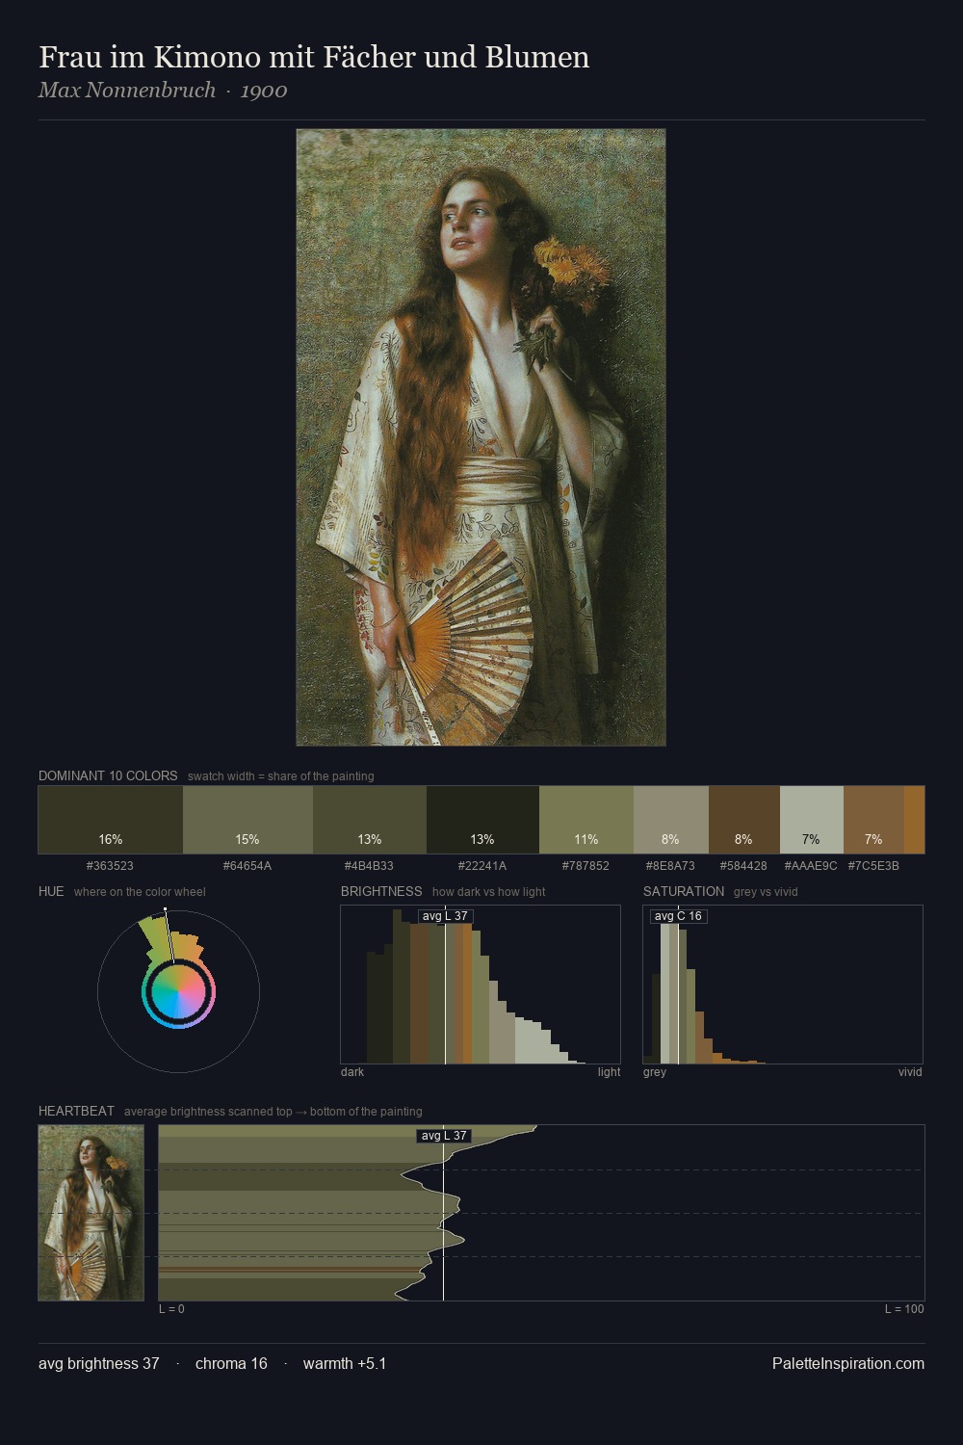Click the avg L 37 label in Heartbeat chart
This screenshot has width=963, height=1445.
click(x=444, y=1136)
